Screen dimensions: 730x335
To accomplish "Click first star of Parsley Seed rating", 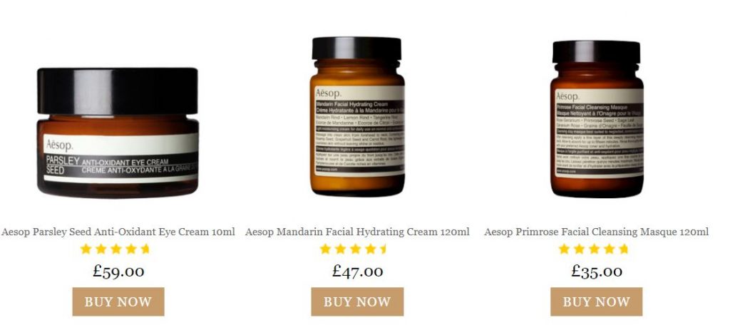I will [x=86, y=249].
